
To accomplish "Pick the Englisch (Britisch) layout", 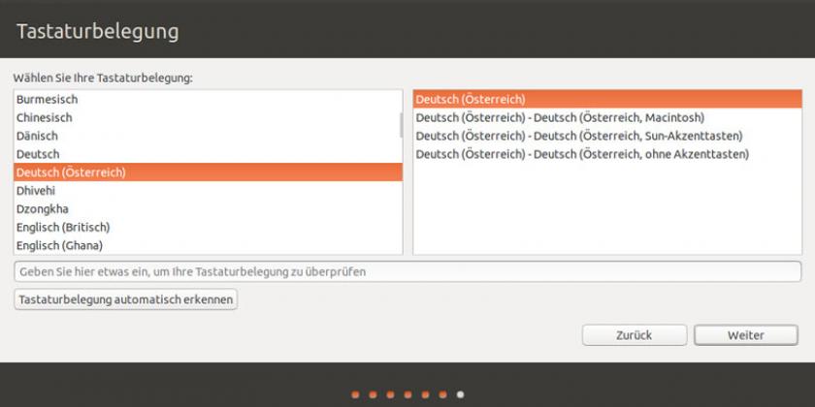I will click(x=63, y=227).
